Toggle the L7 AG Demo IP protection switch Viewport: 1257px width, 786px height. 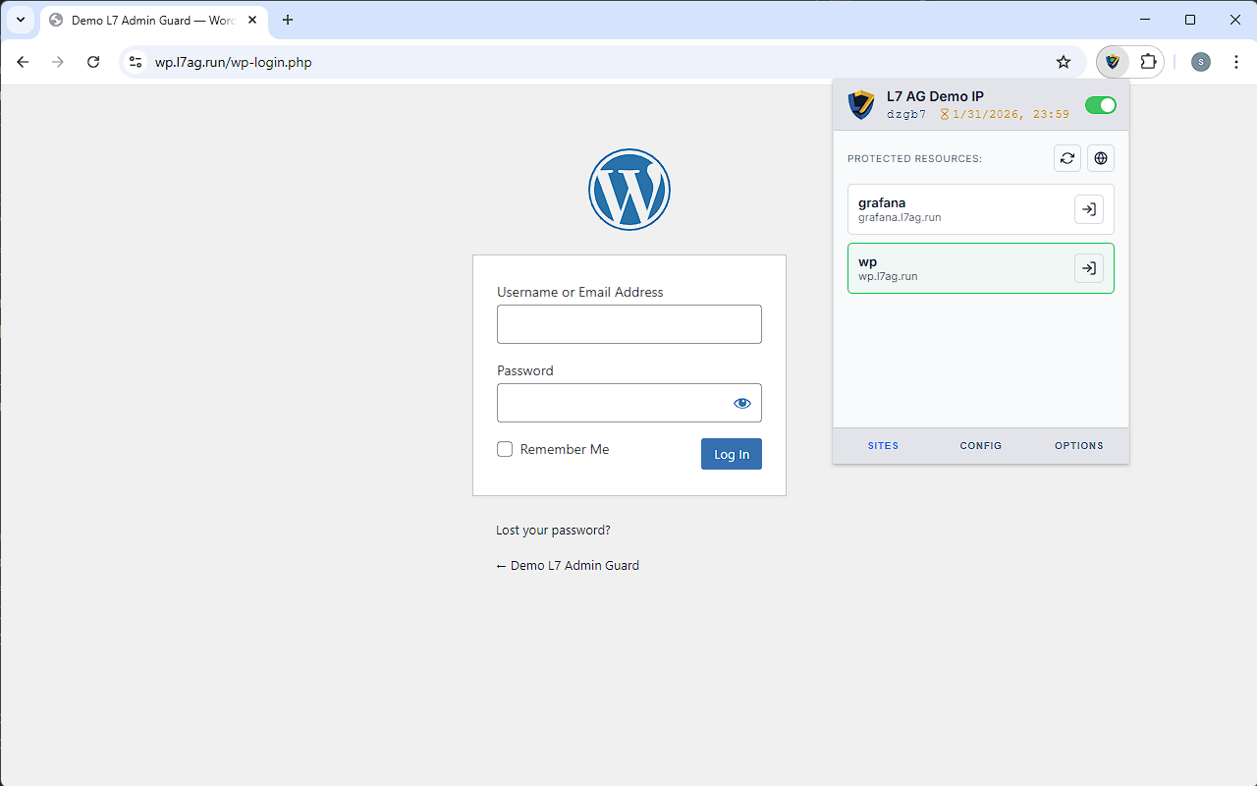click(1100, 104)
